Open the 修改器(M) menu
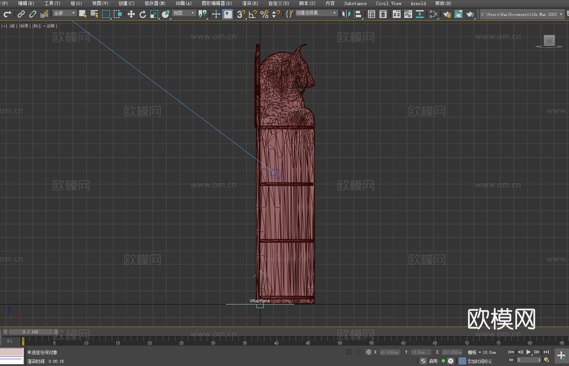 pyautogui.click(x=155, y=3)
